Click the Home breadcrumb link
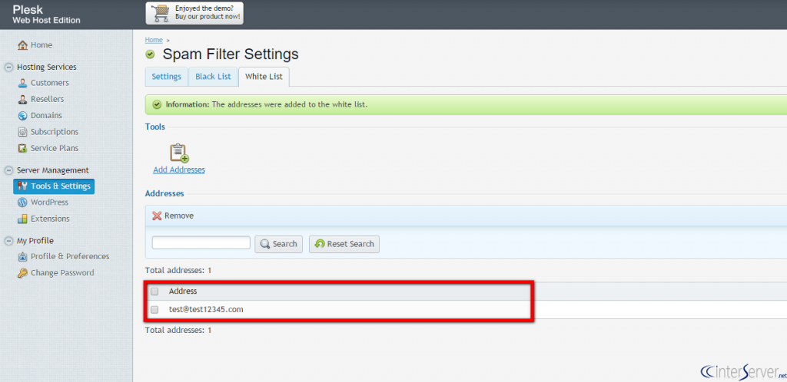This screenshot has width=787, height=382. 154,40
